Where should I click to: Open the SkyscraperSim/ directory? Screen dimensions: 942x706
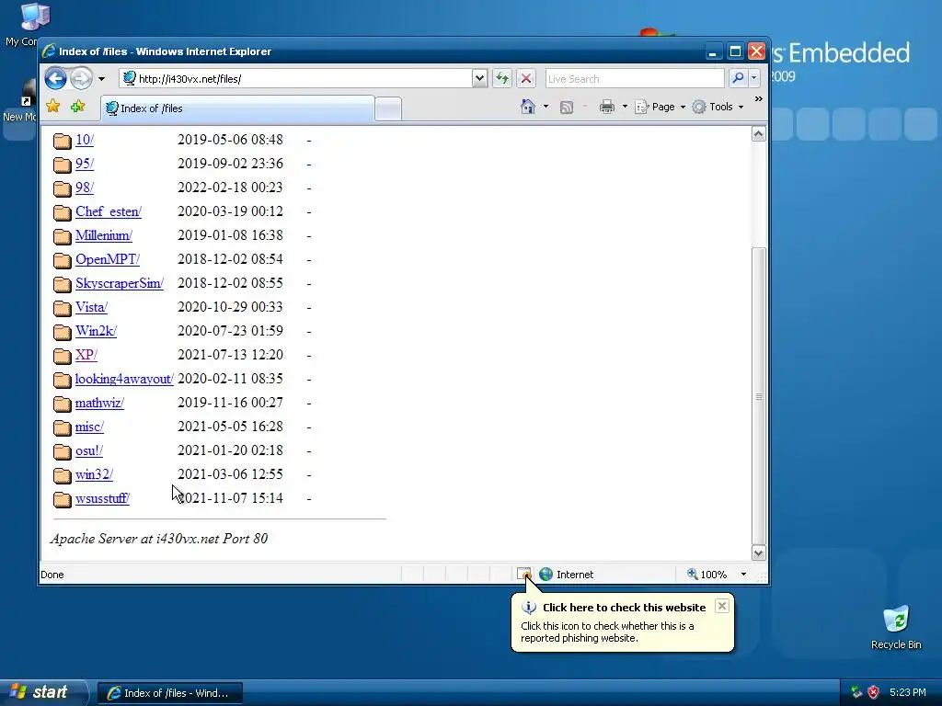click(120, 283)
